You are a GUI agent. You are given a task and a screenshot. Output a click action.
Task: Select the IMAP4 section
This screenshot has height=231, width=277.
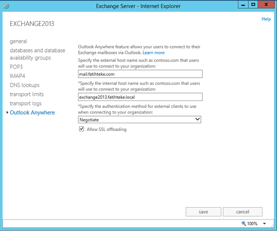17,76
